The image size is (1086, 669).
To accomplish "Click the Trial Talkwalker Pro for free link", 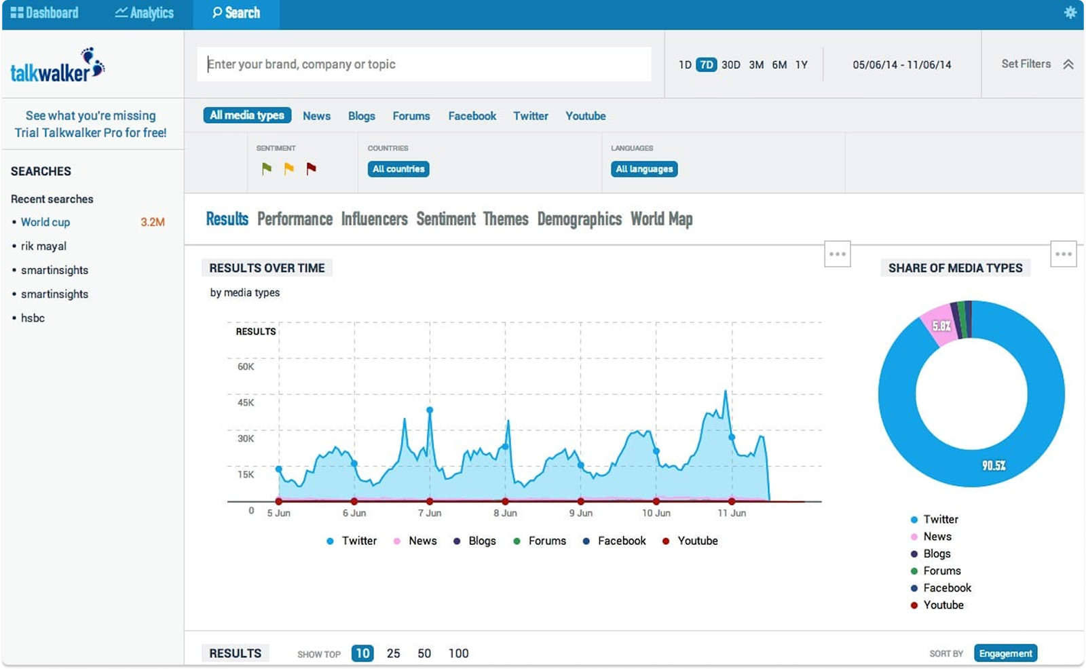I will point(90,133).
